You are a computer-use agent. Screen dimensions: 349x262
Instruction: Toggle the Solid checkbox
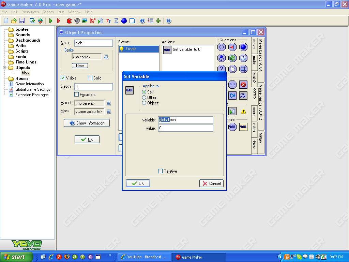click(x=90, y=78)
